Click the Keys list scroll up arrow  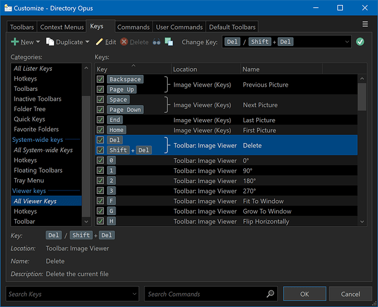pyautogui.click(x=362, y=79)
